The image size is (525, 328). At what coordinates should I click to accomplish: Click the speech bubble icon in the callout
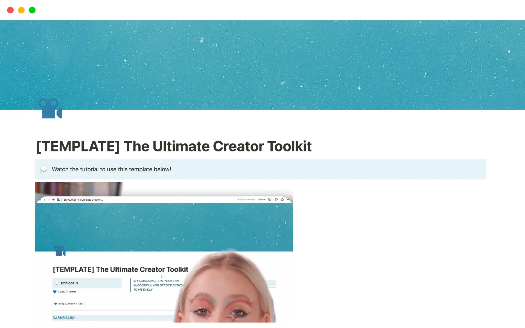[x=44, y=169]
